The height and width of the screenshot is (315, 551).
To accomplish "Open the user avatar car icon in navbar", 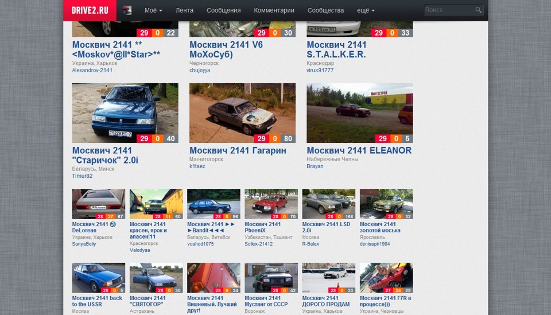I will pos(127,10).
